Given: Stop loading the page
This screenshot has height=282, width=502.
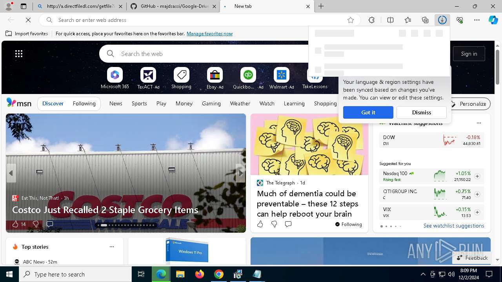Looking at the screenshot, I should coord(28,20).
